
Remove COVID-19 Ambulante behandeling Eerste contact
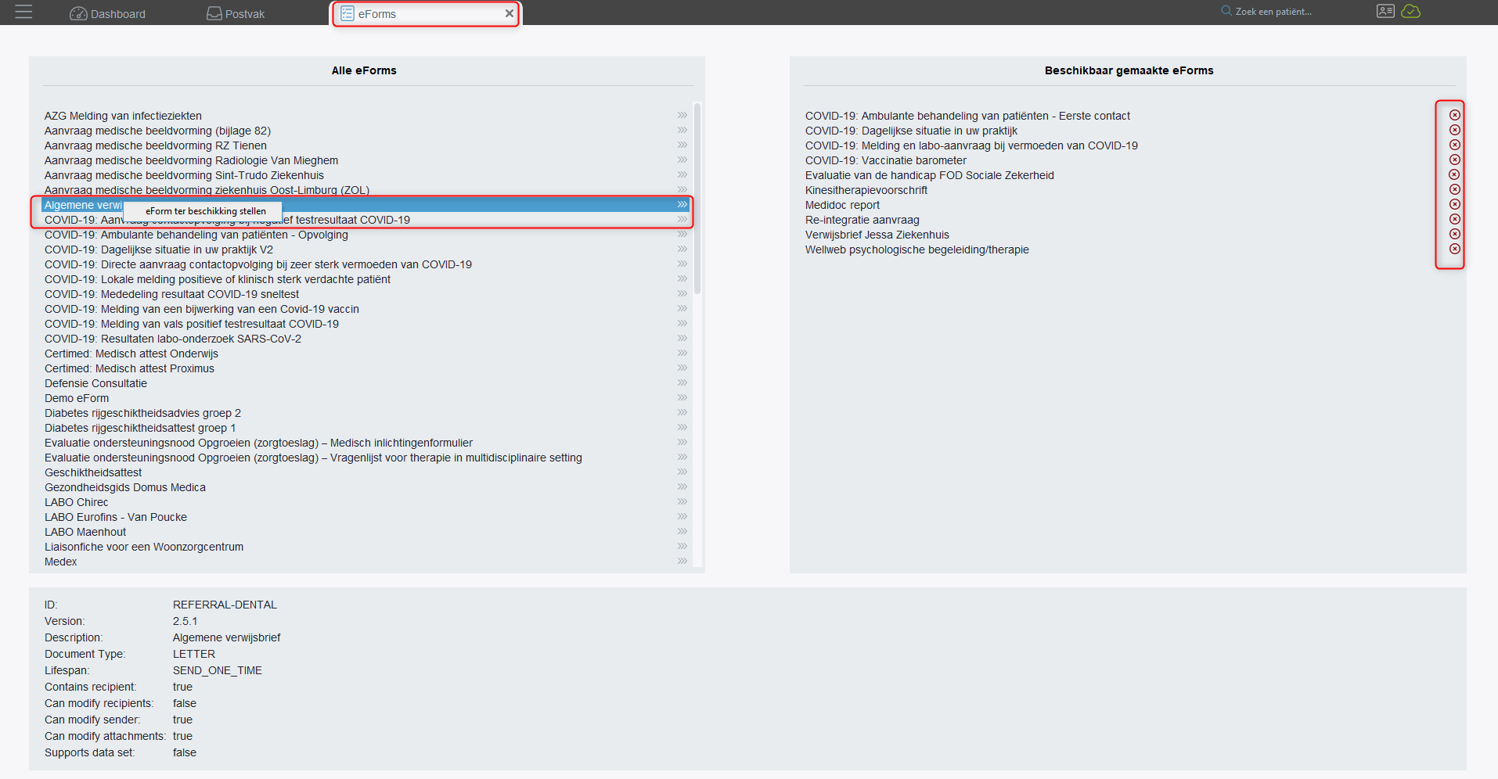pyautogui.click(x=1455, y=115)
